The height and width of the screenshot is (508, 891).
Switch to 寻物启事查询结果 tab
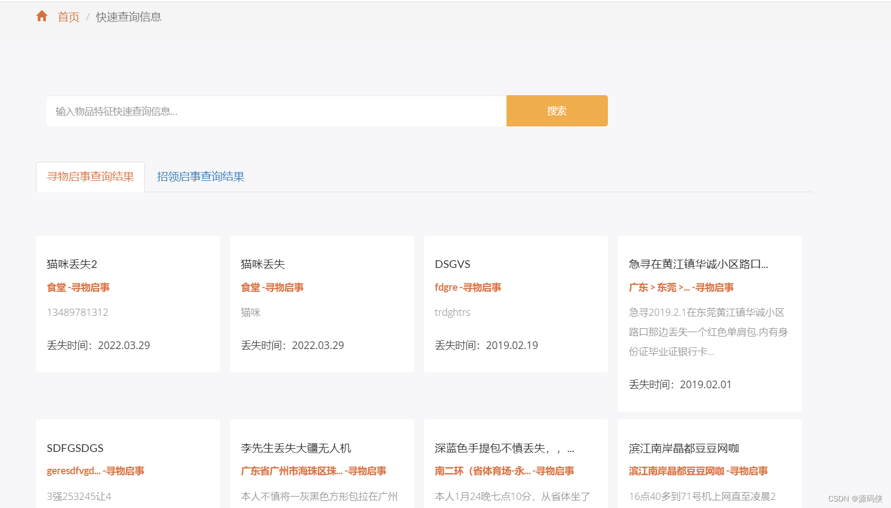[x=90, y=176]
